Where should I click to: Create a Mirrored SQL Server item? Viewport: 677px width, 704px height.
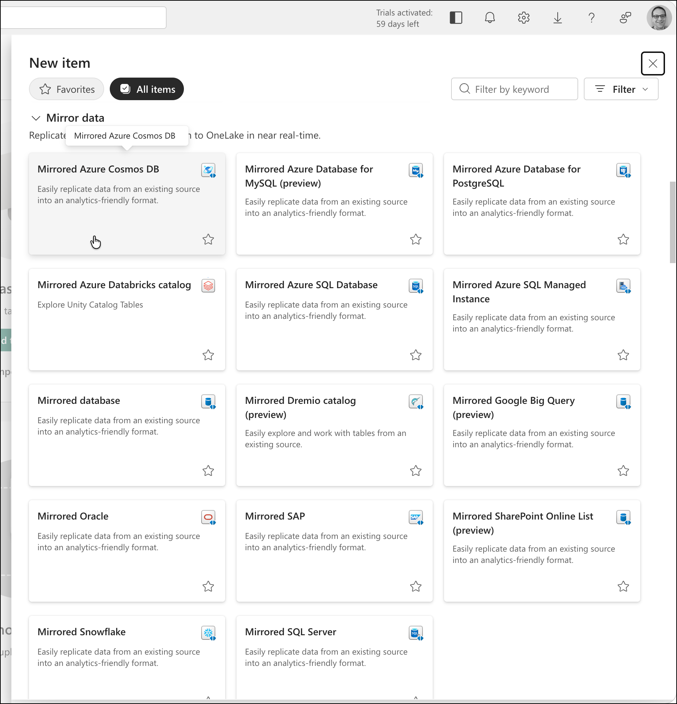coord(334,657)
